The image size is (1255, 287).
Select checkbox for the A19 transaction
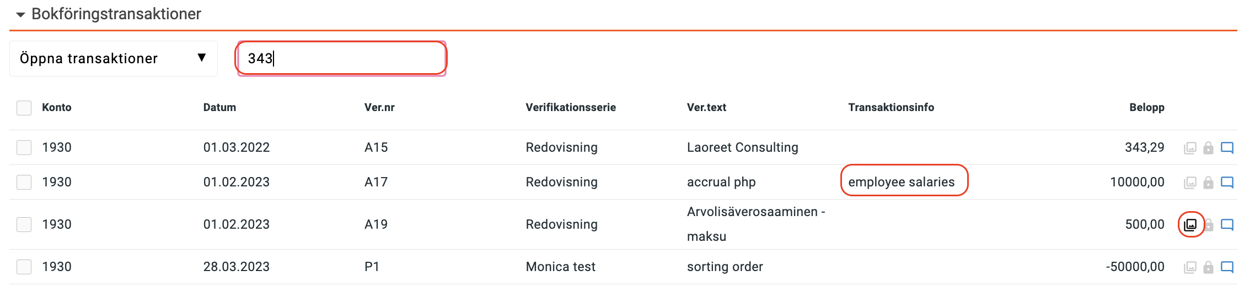point(24,224)
